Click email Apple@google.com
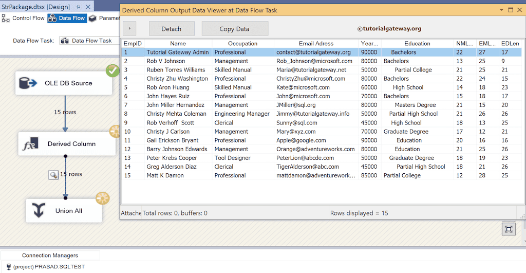This screenshot has width=526, height=273. (301, 140)
